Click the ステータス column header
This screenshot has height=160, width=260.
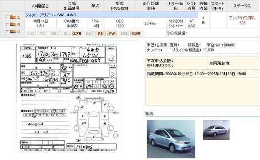(242, 6)
